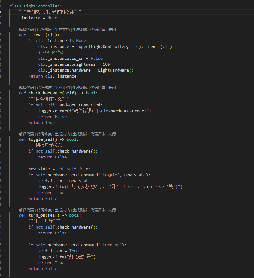Click 代码评审 lens for the toggle method

coord(98,134)
